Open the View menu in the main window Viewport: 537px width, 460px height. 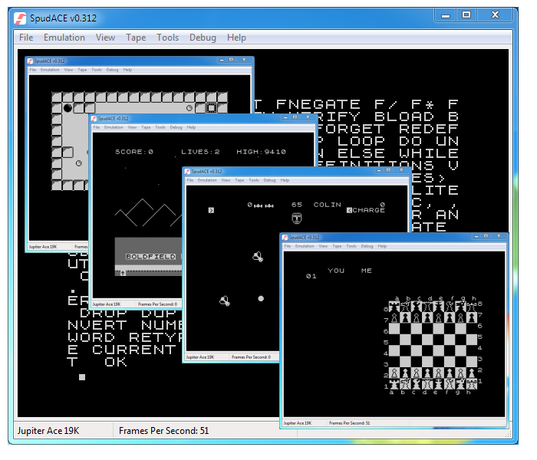[x=105, y=38]
